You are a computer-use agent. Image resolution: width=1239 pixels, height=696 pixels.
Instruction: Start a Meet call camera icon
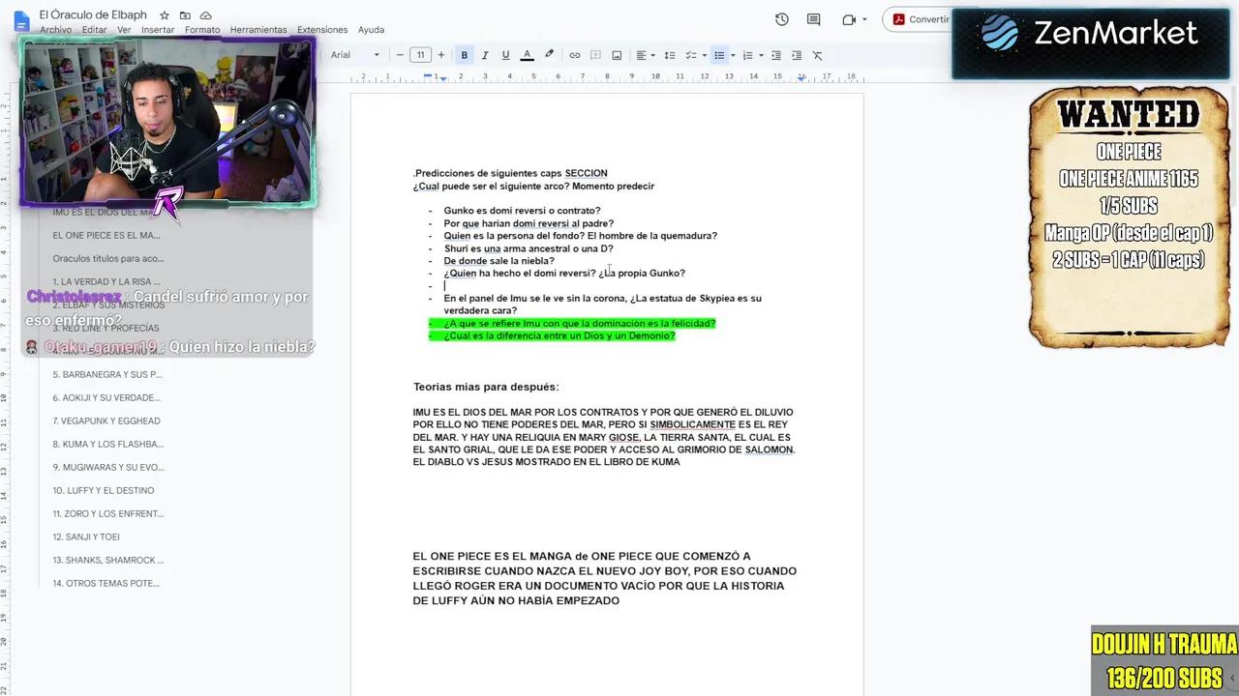849,19
